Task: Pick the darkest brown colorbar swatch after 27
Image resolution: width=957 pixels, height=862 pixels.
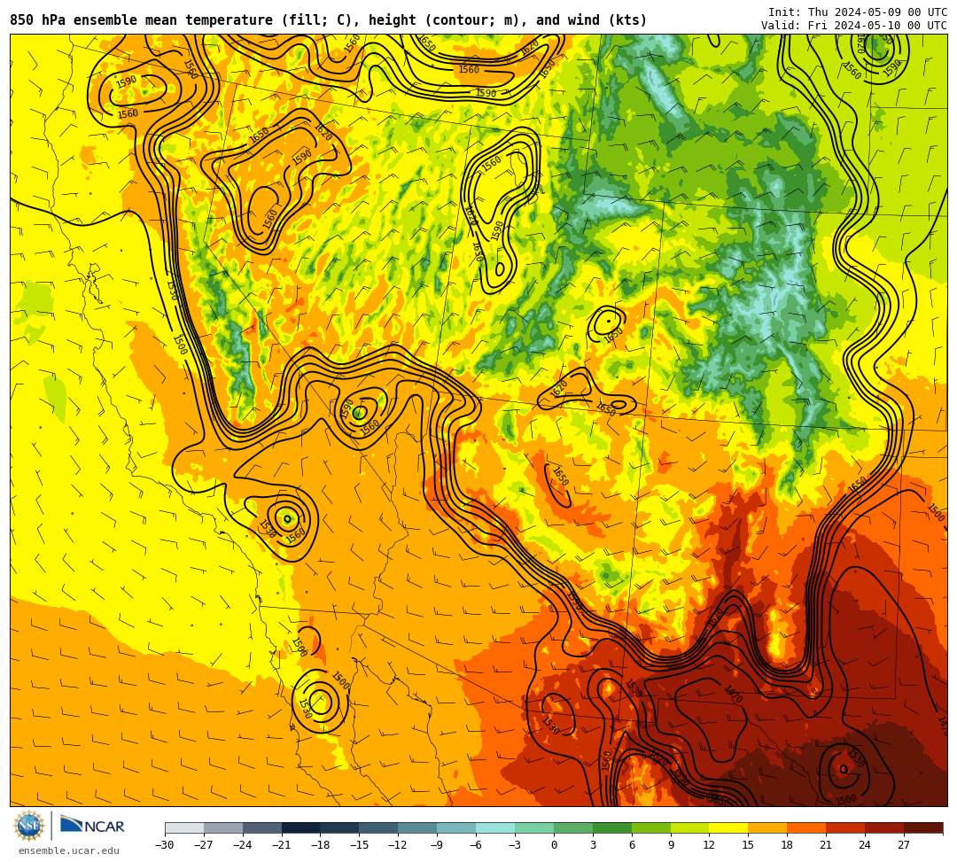Action: point(923,827)
